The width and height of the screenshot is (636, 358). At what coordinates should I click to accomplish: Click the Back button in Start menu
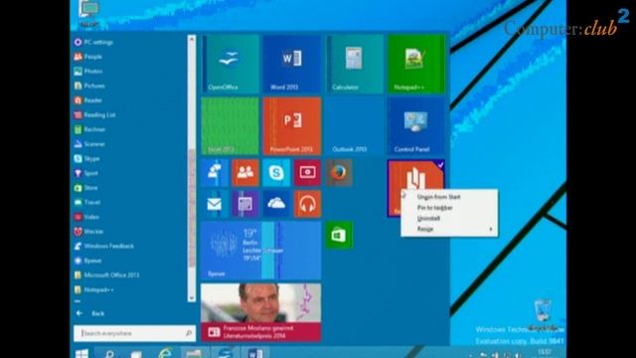90,313
